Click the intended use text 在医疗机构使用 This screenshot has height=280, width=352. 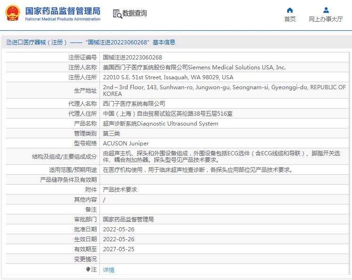point(198,170)
